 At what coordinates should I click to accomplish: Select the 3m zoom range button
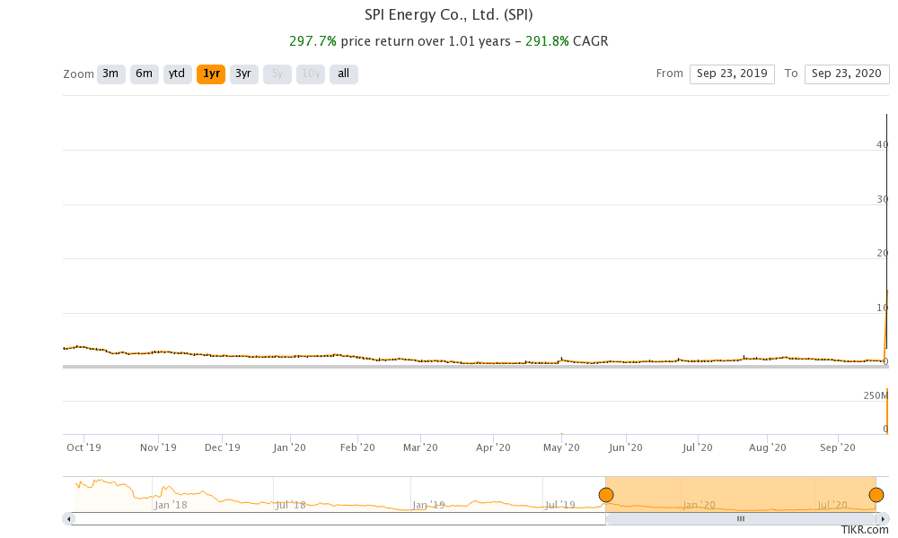(110, 74)
